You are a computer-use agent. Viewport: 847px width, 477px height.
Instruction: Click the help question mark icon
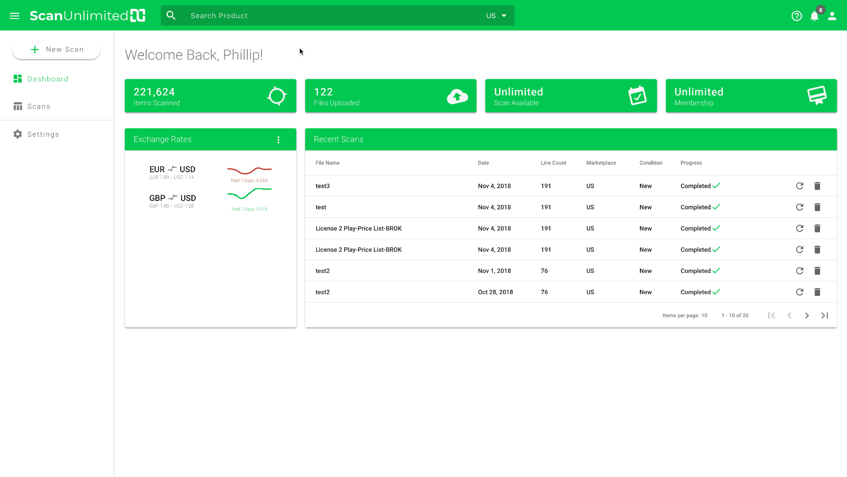click(796, 16)
